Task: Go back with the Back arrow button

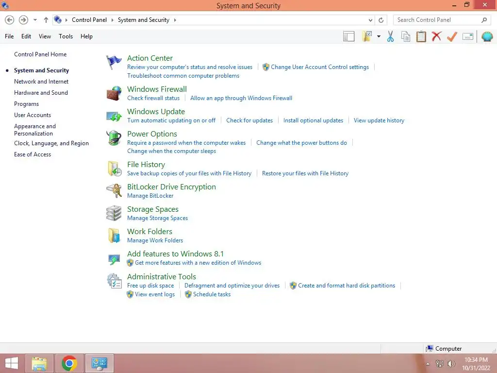Action: point(10,20)
